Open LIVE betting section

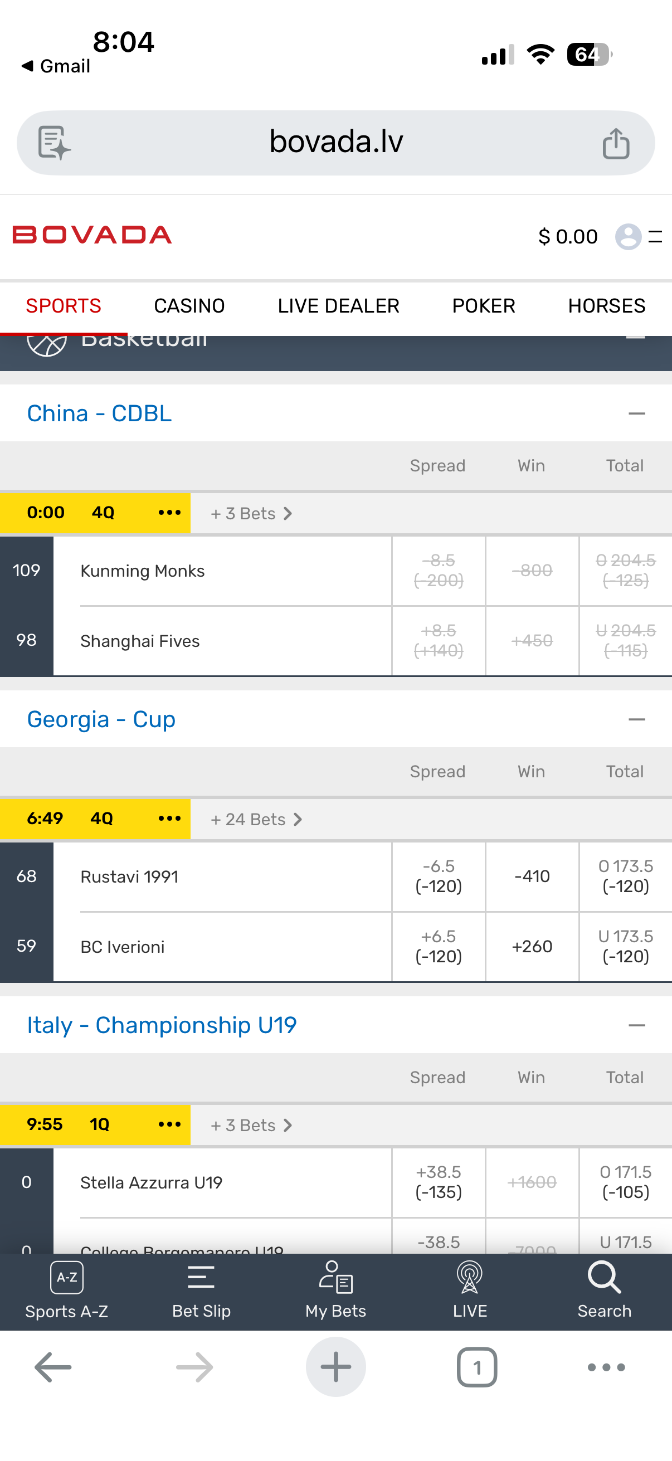[x=470, y=1290]
